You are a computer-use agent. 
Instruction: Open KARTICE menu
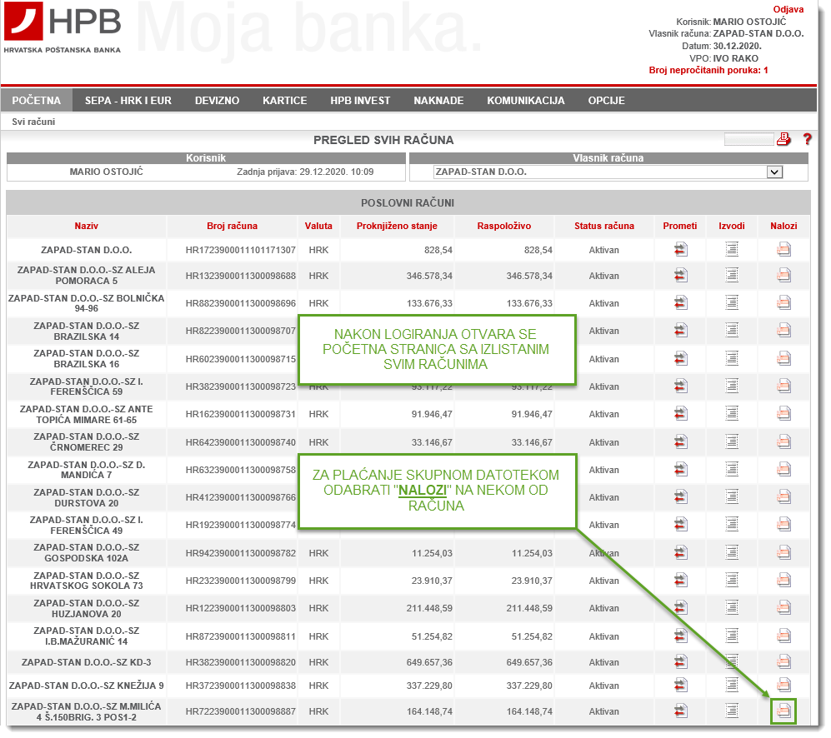[284, 100]
